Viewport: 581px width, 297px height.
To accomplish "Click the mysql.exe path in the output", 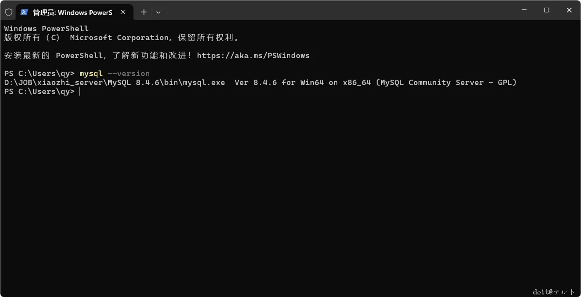I will [x=115, y=82].
